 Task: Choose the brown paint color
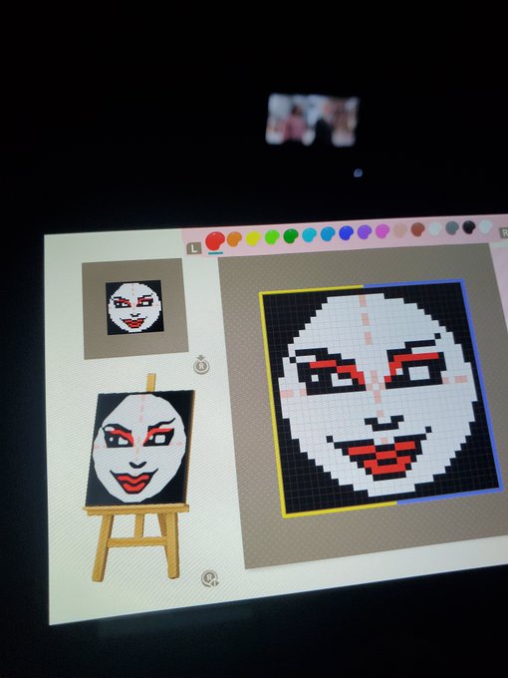(x=417, y=228)
